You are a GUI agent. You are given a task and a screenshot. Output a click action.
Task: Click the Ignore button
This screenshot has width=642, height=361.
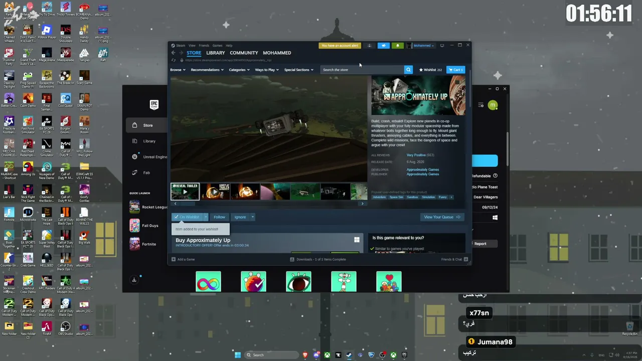240,217
